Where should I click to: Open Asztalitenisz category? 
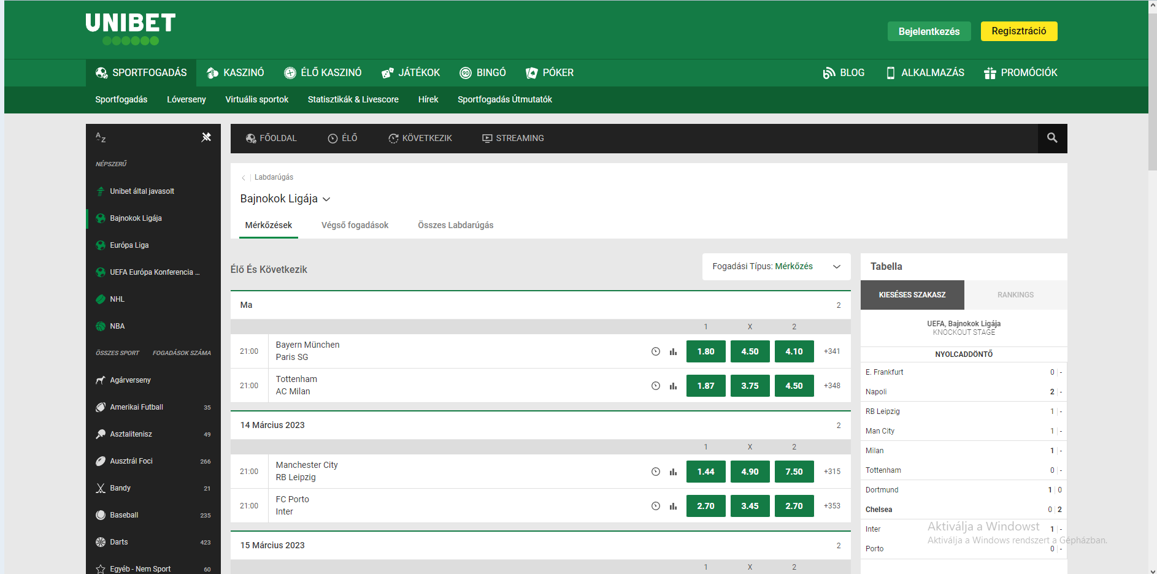(153, 434)
